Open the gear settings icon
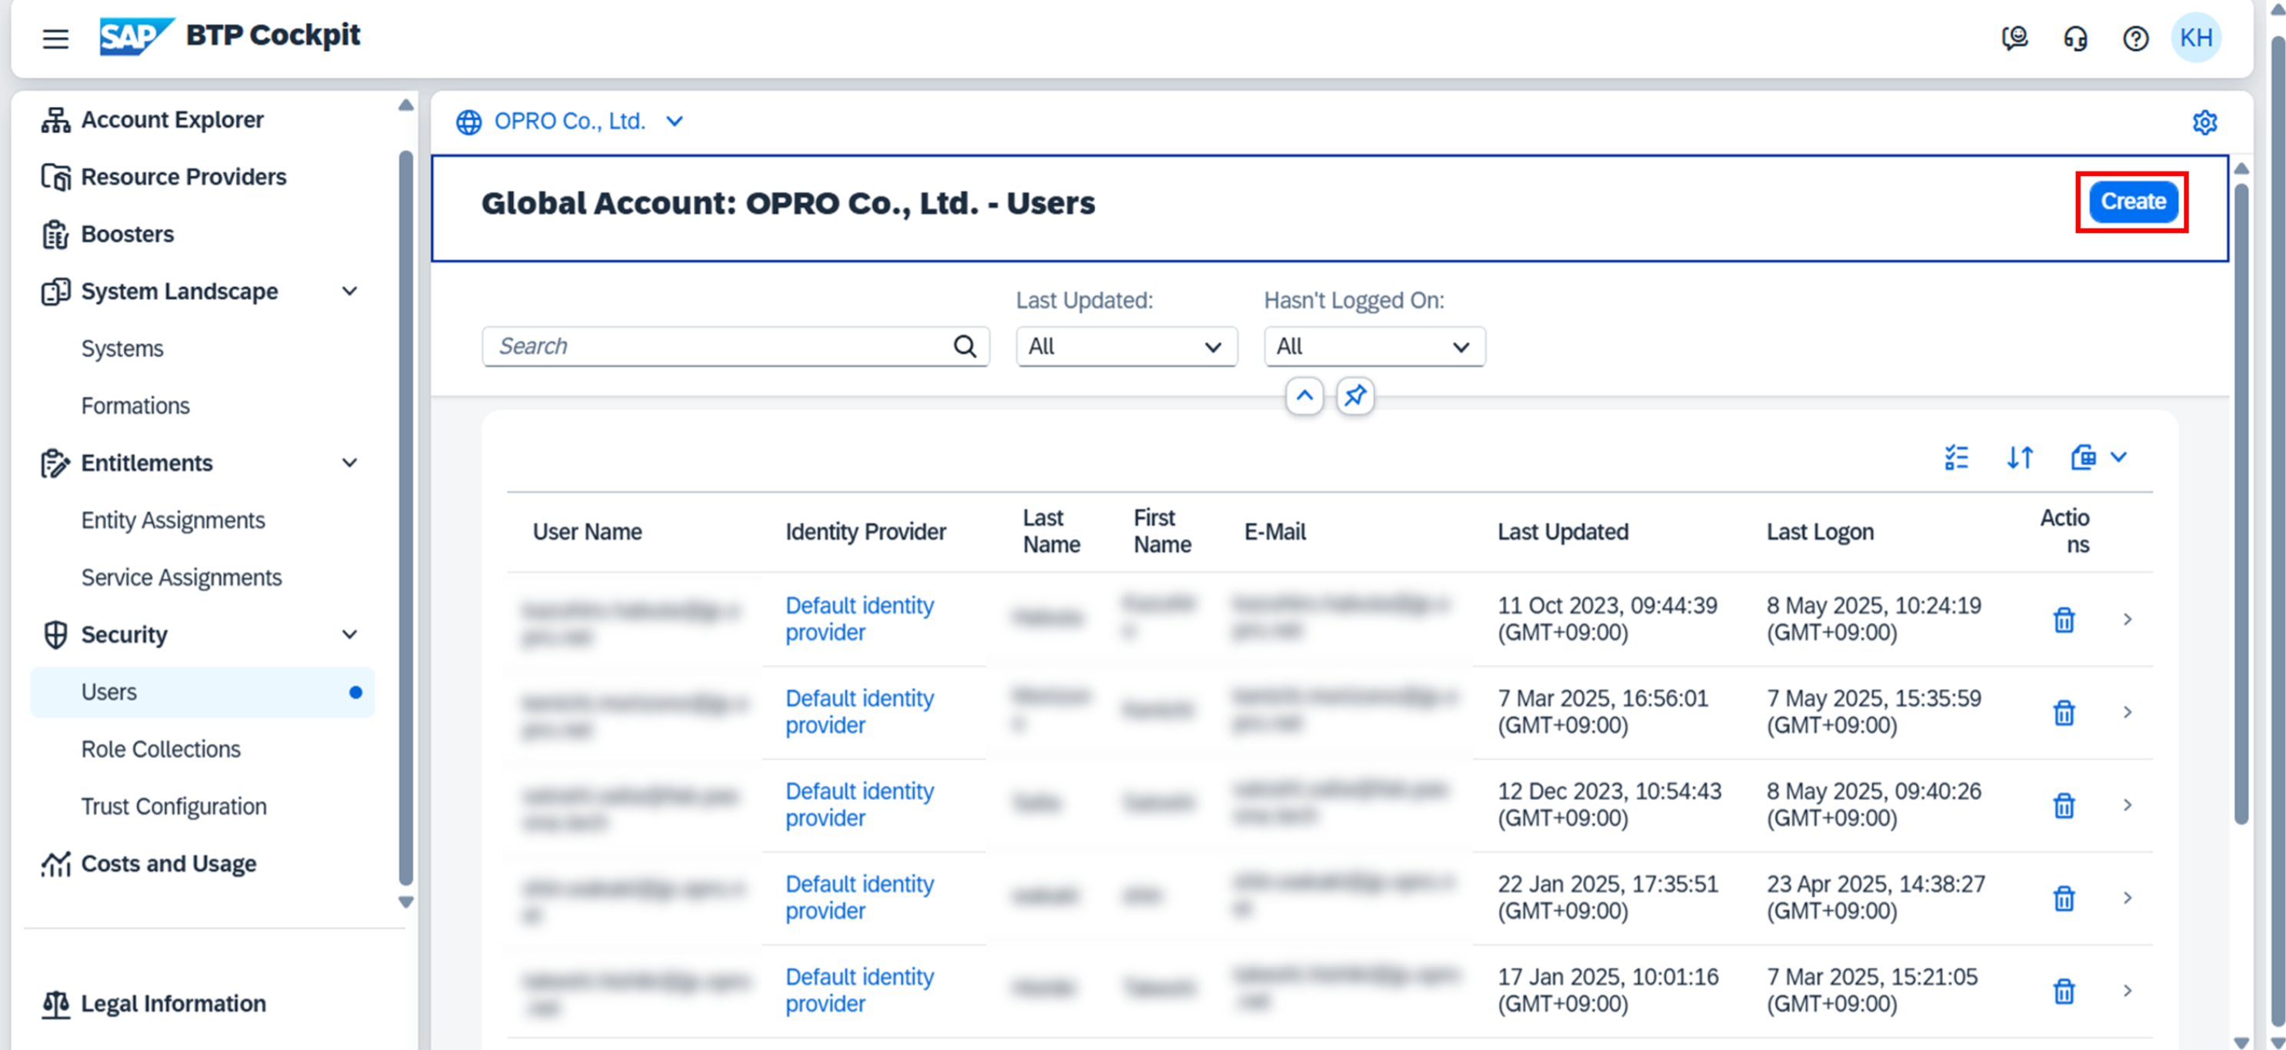 pos(2204,121)
